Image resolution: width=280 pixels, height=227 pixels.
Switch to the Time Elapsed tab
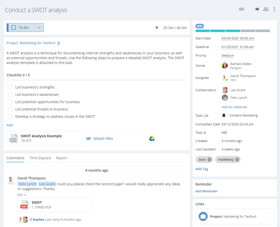click(40, 158)
